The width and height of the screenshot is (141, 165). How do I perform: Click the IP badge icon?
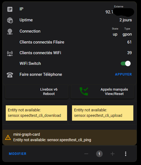click(10, 9)
